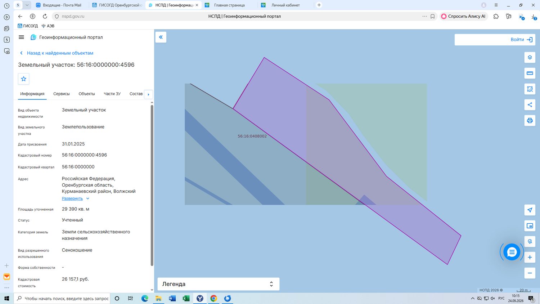Click the РУС input language indicator

pos(501,299)
